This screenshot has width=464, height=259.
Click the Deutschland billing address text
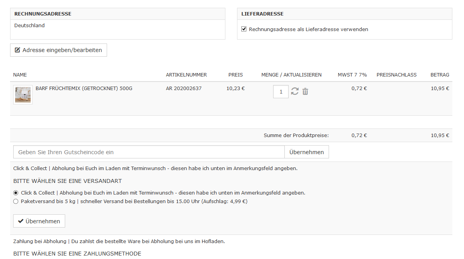[29, 26]
